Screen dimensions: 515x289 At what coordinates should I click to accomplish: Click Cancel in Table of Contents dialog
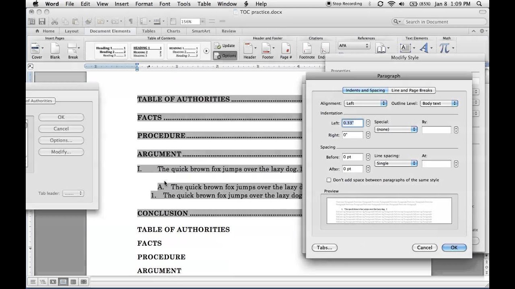(x=61, y=128)
